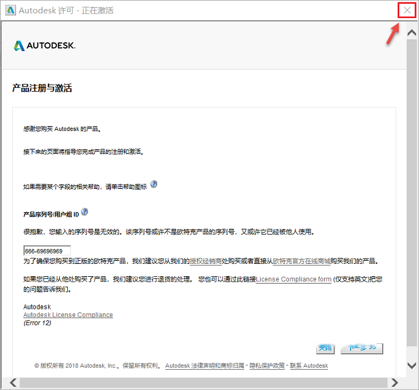Close the Autodesk licensing window
419x390 pixels.
pyautogui.click(x=407, y=10)
